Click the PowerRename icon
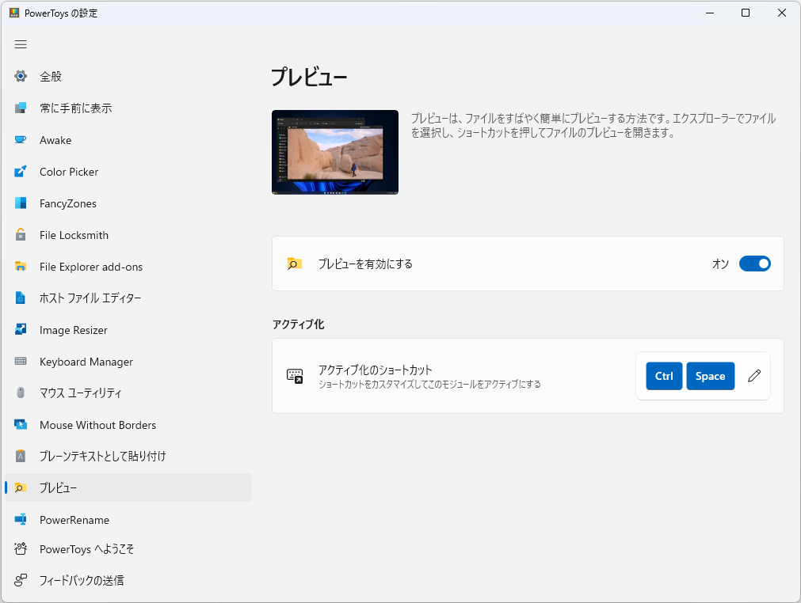801x603 pixels. click(20, 520)
